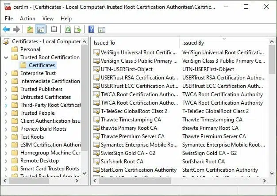Toggle Show/Hide Action Pane icon
Screen dimensions: 277x196
(x=102, y=30)
